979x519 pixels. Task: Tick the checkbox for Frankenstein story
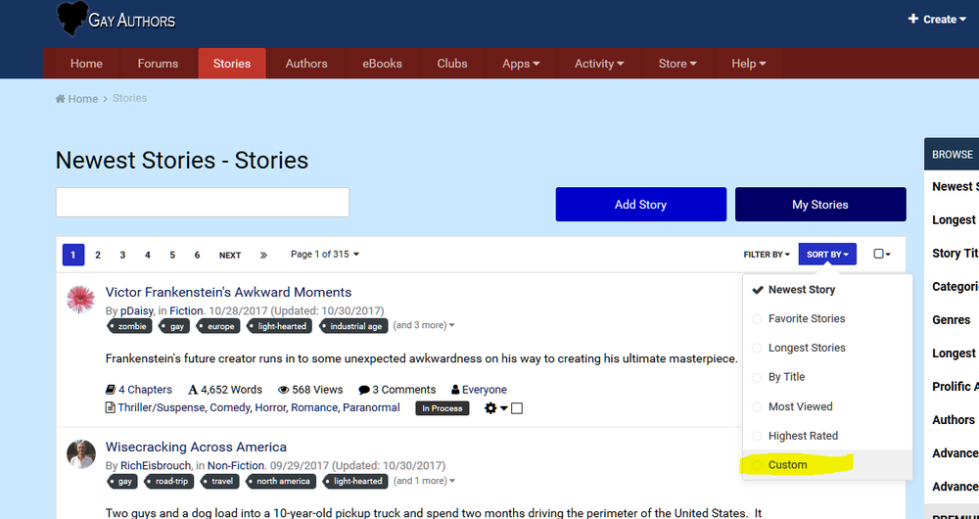click(x=517, y=408)
